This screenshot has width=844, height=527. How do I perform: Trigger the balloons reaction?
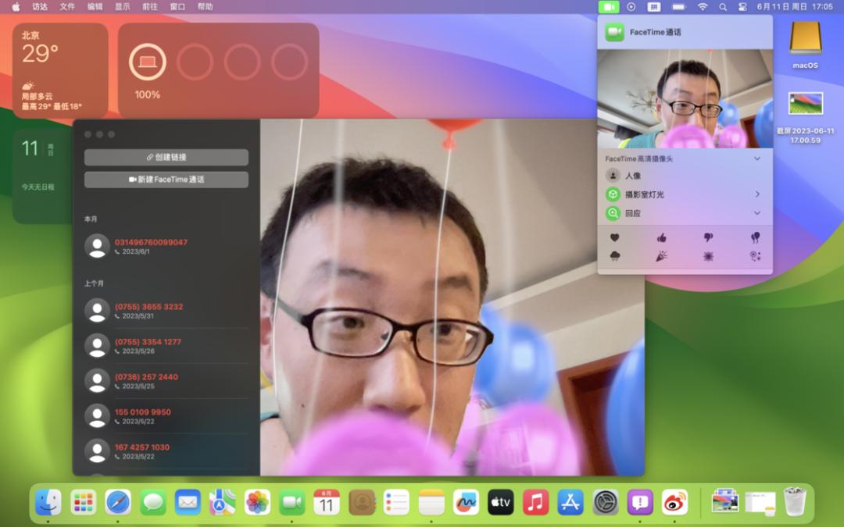coord(755,237)
